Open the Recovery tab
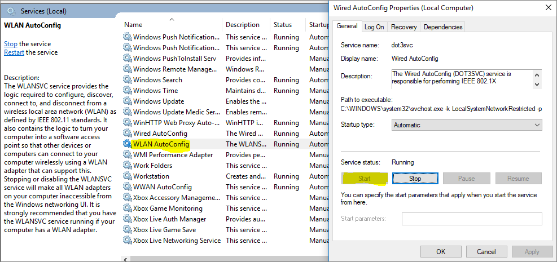557x262 pixels. (x=404, y=27)
